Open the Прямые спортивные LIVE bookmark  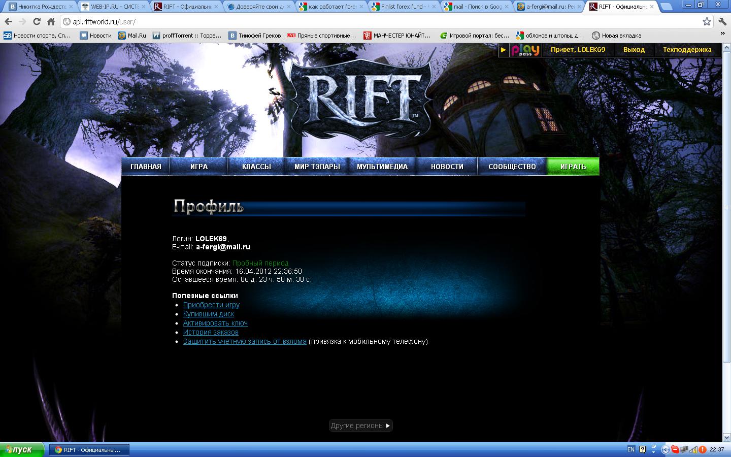(x=322, y=36)
